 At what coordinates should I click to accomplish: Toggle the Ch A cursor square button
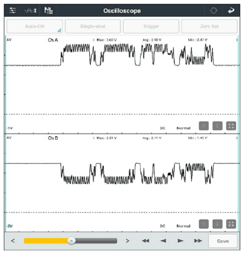coord(204,126)
